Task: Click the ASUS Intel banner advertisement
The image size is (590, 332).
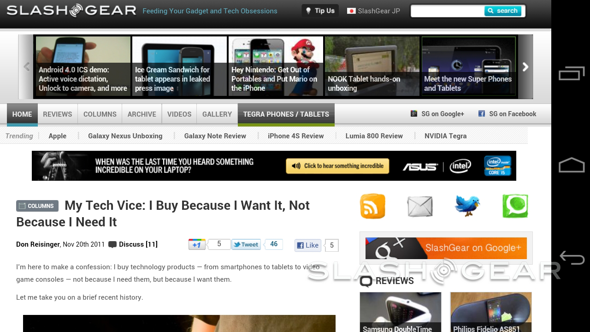Action: click(x=274, y=166)
